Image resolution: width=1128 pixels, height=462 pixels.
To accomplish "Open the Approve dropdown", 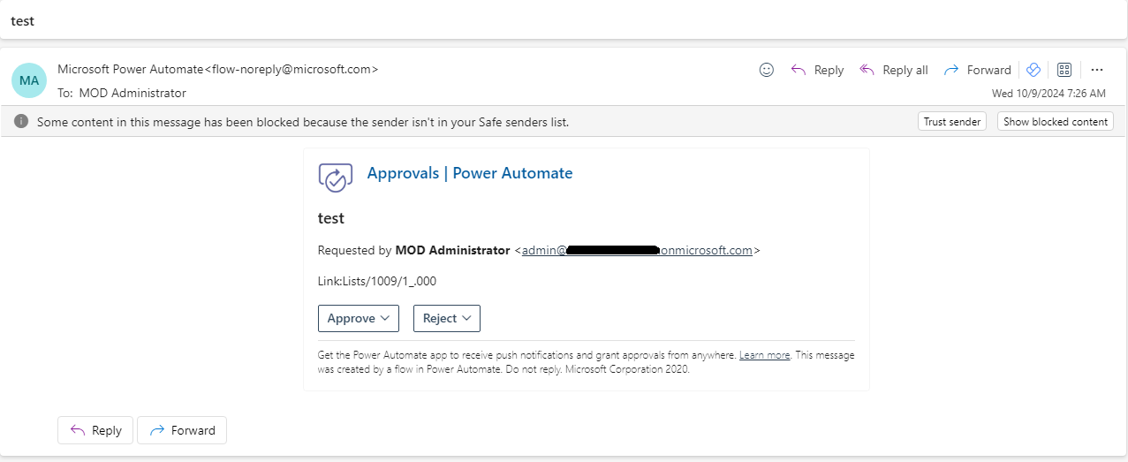I will point(359,318).
